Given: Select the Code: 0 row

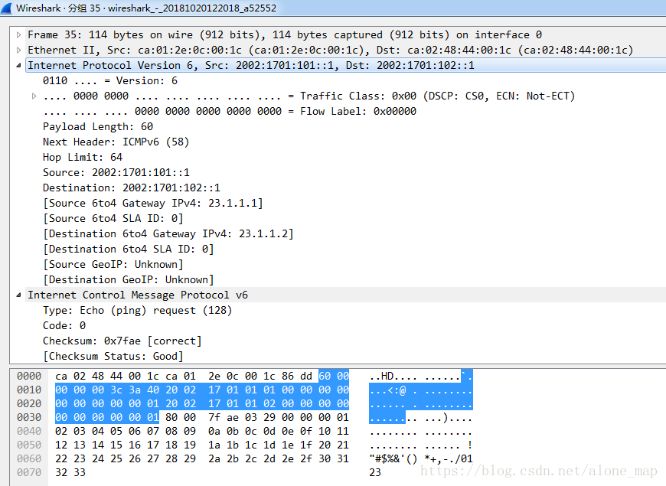Looking at the screenshot, I should [64, 325].
